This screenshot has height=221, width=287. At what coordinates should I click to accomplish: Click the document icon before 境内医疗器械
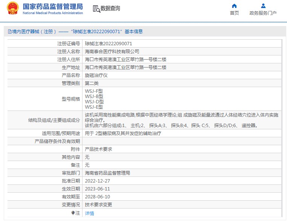tap(9, 32)
